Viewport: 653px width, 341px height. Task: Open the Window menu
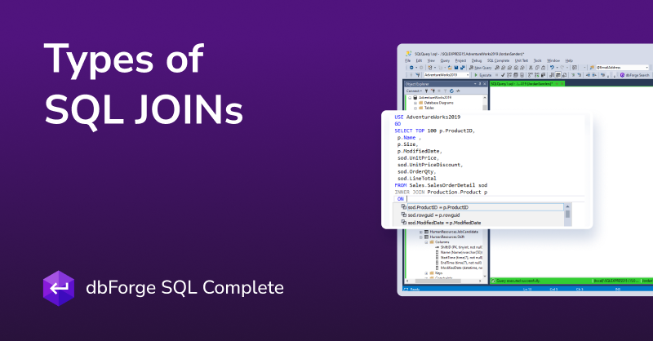(x=553, y=60)
